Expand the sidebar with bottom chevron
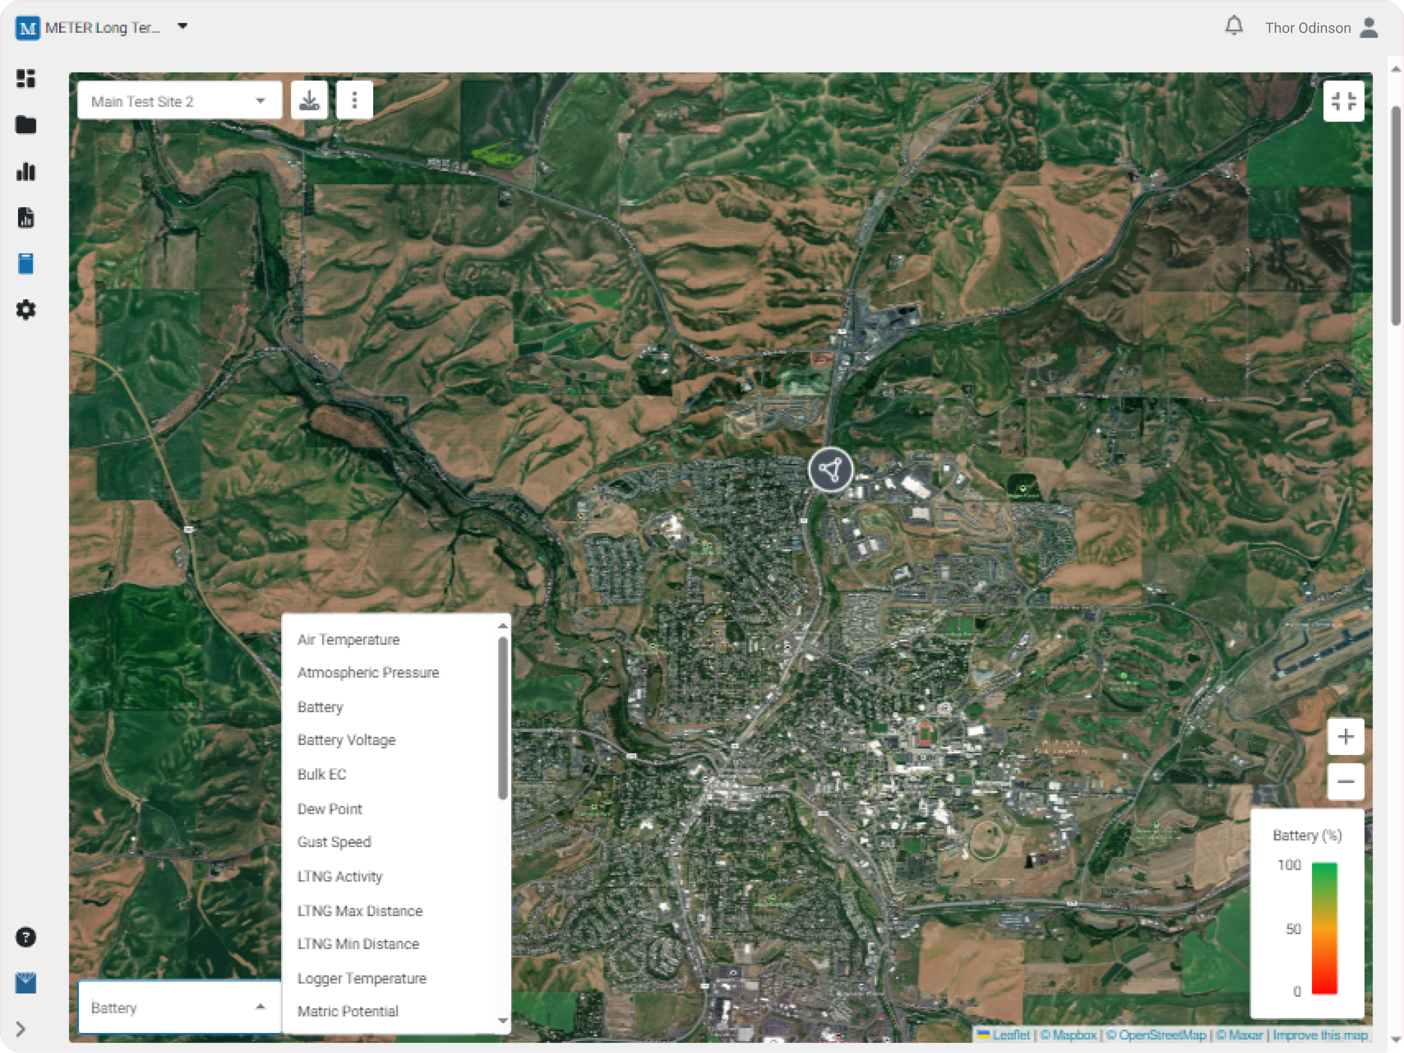 pos(21,1029)
